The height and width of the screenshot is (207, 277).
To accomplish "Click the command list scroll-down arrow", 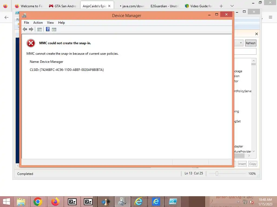I will click(x=254, y=151).
